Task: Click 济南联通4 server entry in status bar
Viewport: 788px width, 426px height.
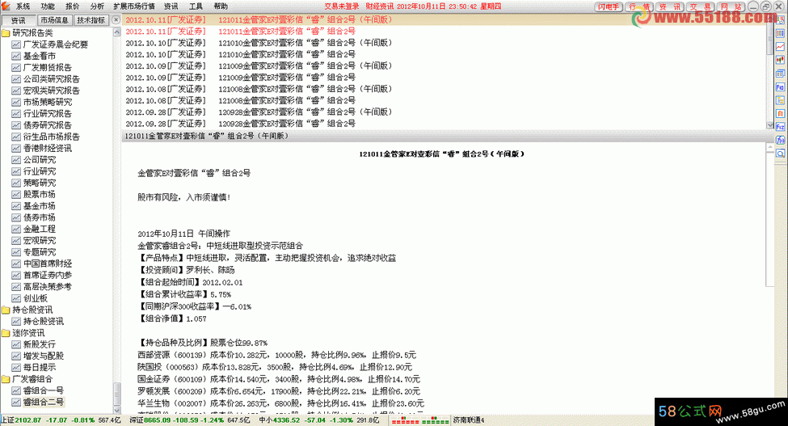Action: click(469, 420)
